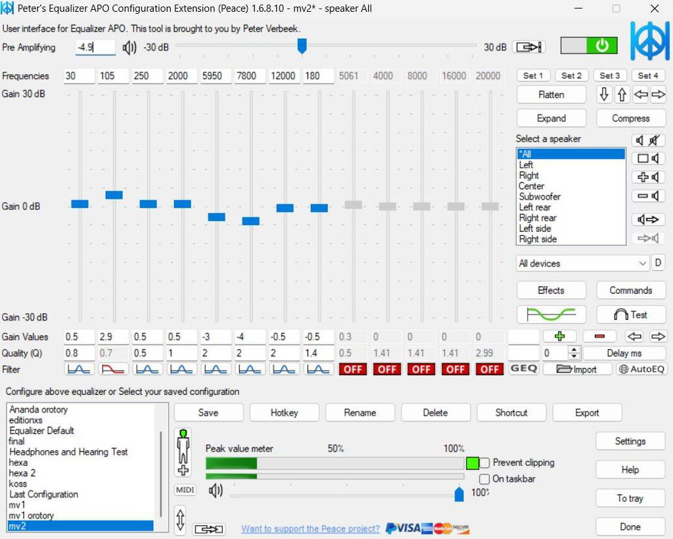Enable the Prevent clipping checkbox

[x=484, y=463]
